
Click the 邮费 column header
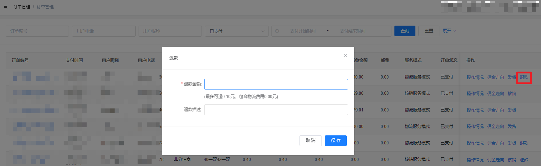pyautogui.click(x=385, y=60)
